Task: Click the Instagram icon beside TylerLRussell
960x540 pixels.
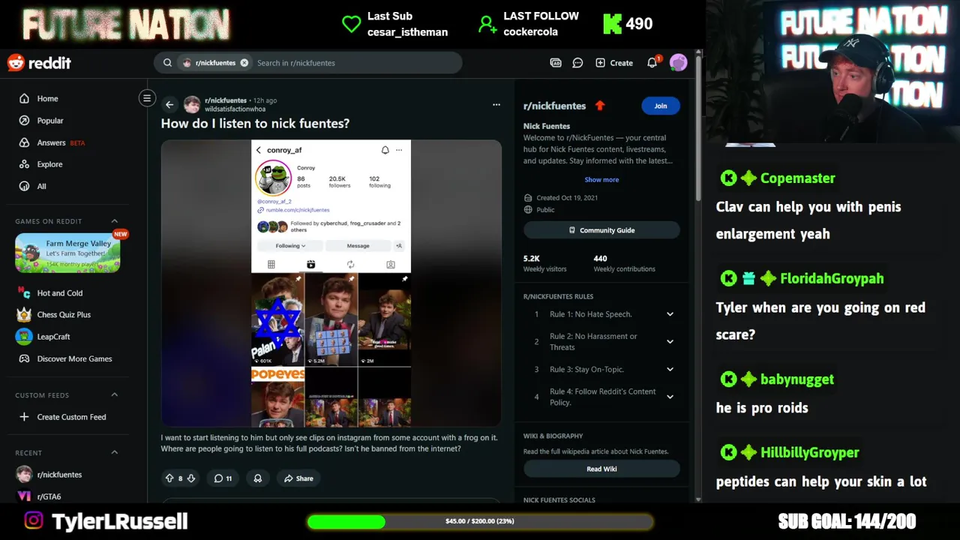Action: click(34, 520)
